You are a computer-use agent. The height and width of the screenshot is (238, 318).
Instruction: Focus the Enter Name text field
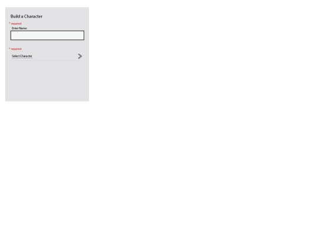click(x=47, y=35)
